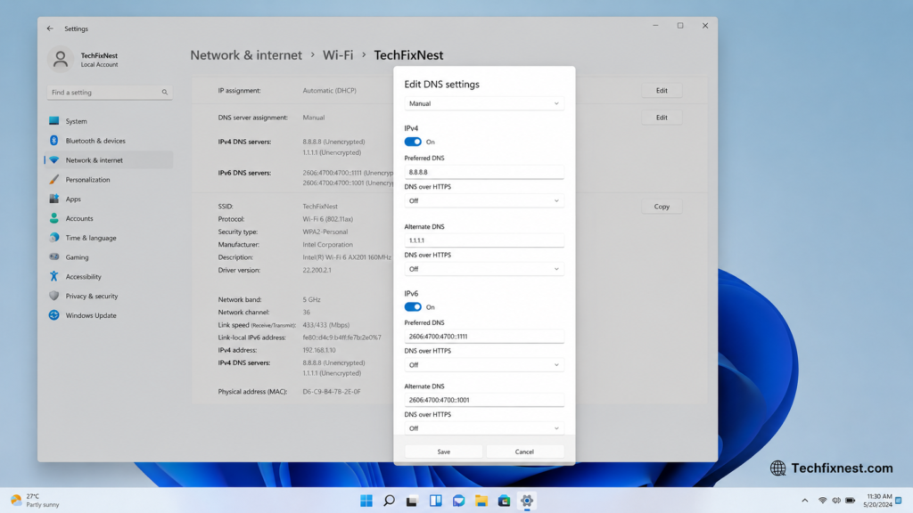Click IPv6 Preferred DNS field ending ::1111
Viewport: 913px width, 513px height.
tap(484, 336)
